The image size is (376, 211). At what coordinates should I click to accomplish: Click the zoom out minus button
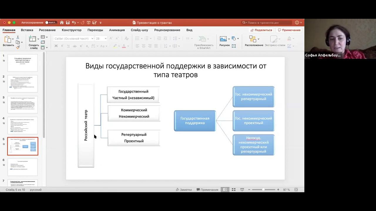(249, 190)
